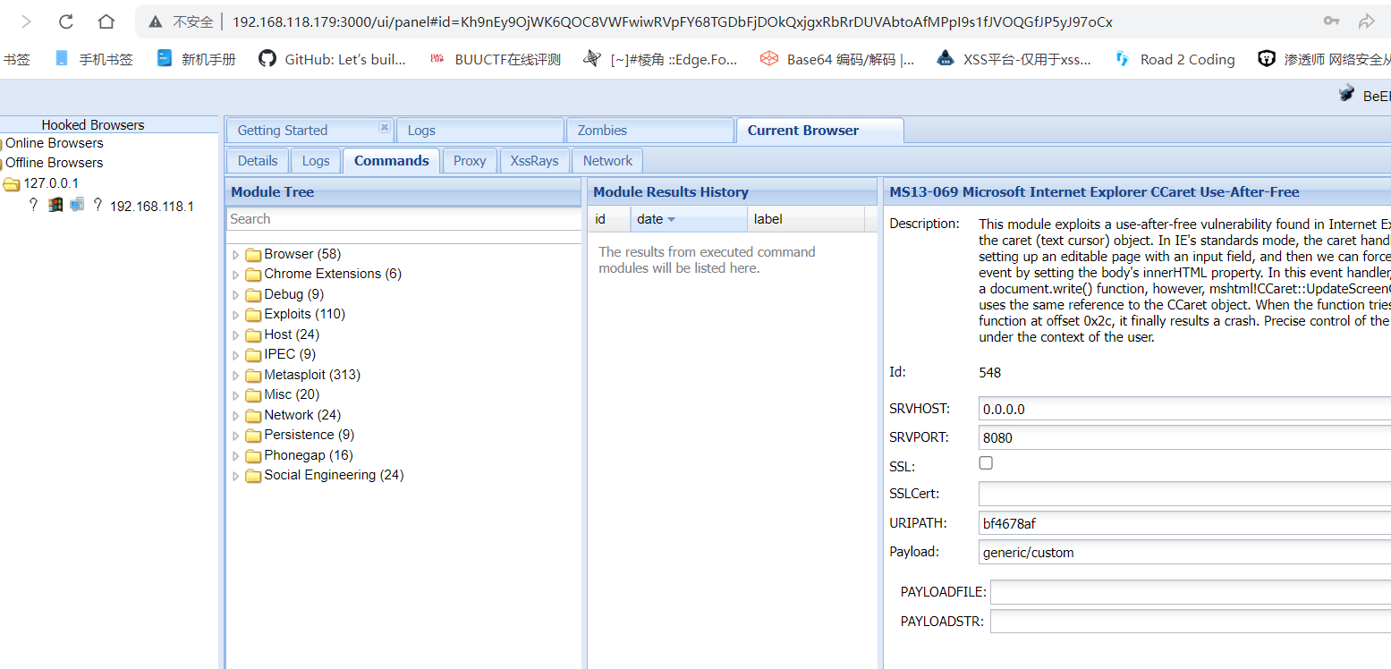Select the Current Browser tab
The image size is (1391, 669).
(x=819, y=131)
